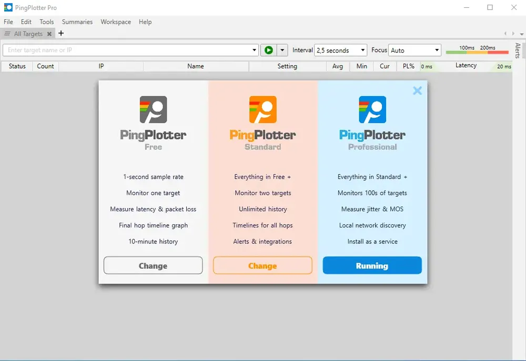Open the Tools menu
This screenshot has height=361, width=526.
pyautogui.click(x=47, y=22)
